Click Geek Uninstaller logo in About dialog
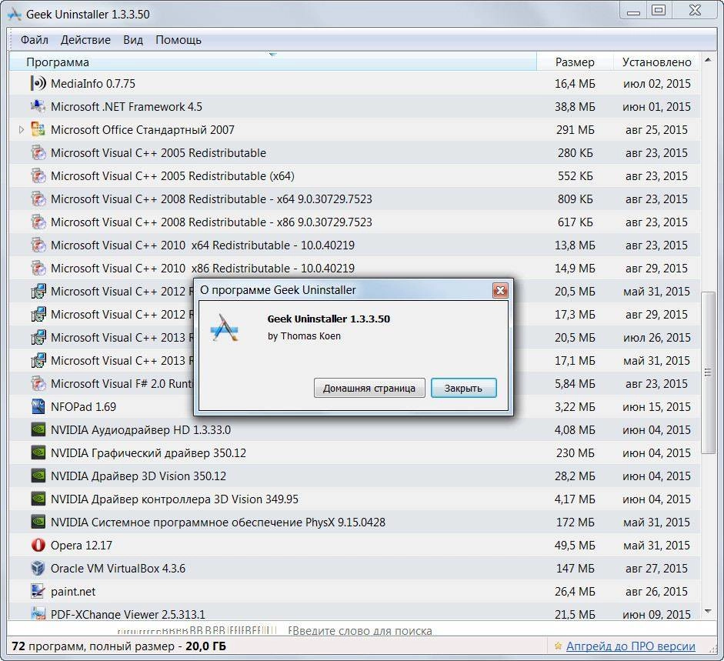Image resolution: width=724 pixels, height=661 pixels. [225, 328]
